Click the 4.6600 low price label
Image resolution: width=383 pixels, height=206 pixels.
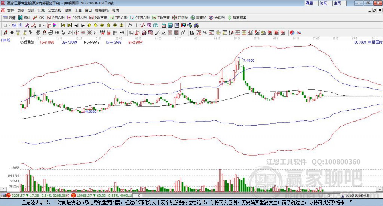coord(91,111)
